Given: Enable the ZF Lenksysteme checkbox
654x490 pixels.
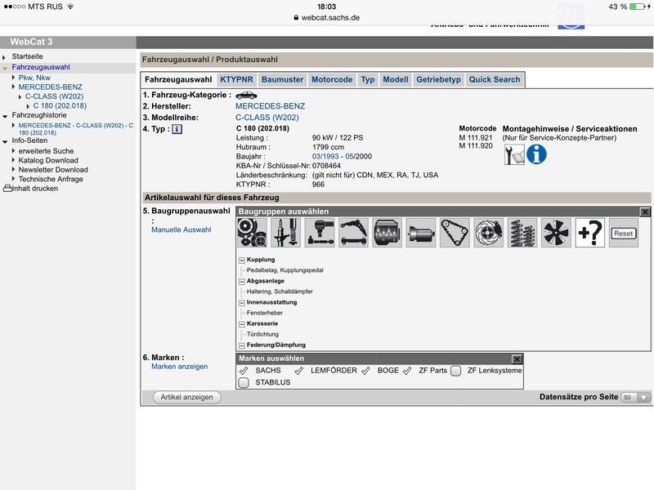Looking at the screenshot, I should tap(456, 371).
